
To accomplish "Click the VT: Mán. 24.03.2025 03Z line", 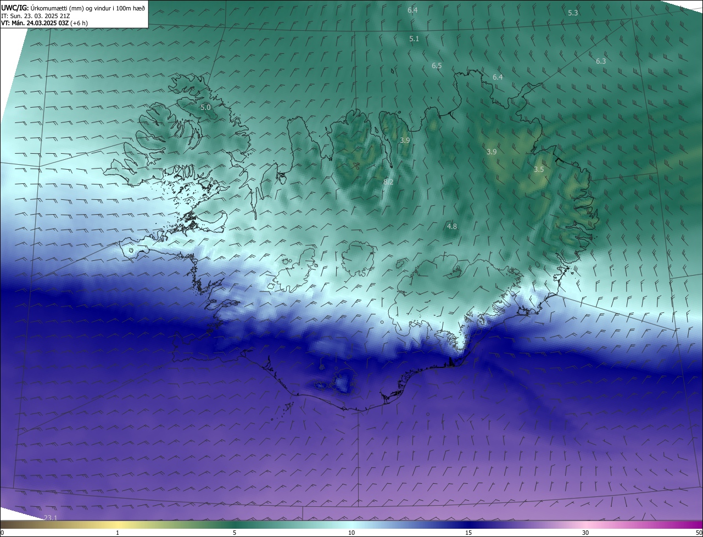I will click(44, 23).
